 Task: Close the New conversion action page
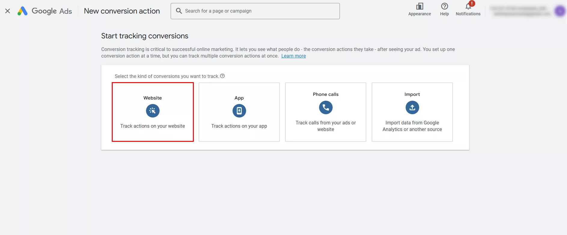(8, 11)
